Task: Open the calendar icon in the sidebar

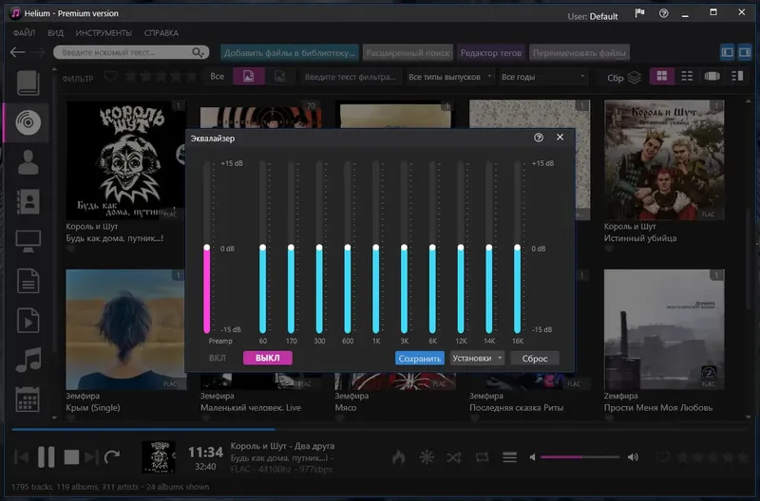Action: click(28, 399)
